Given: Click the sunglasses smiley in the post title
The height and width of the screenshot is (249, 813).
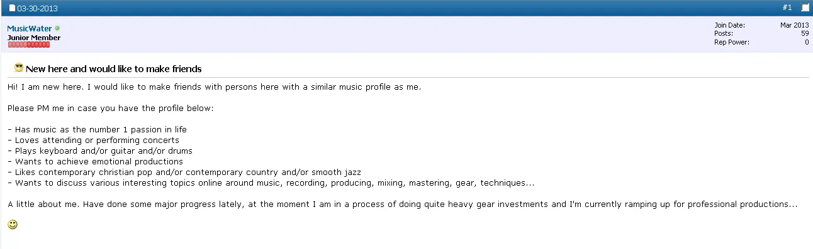Looking at the screenshot, I should tap(19, 68).
